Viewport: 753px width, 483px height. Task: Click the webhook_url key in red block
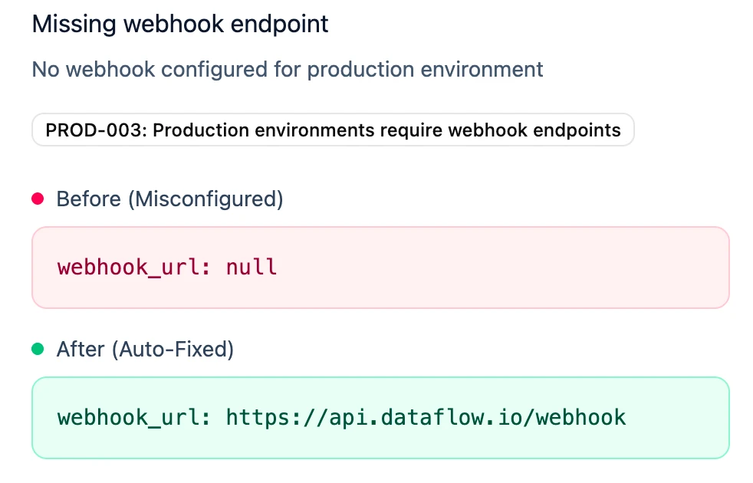click(x=133, y=268)
